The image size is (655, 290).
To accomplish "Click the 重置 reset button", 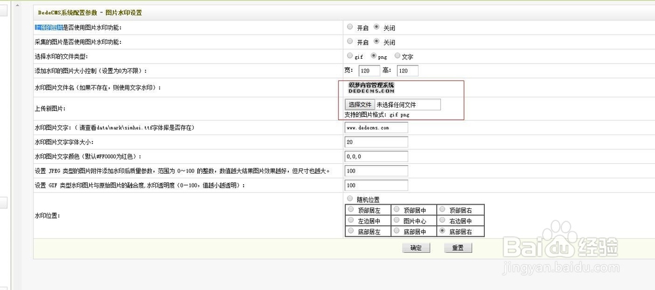I will [x=458, y=248].
